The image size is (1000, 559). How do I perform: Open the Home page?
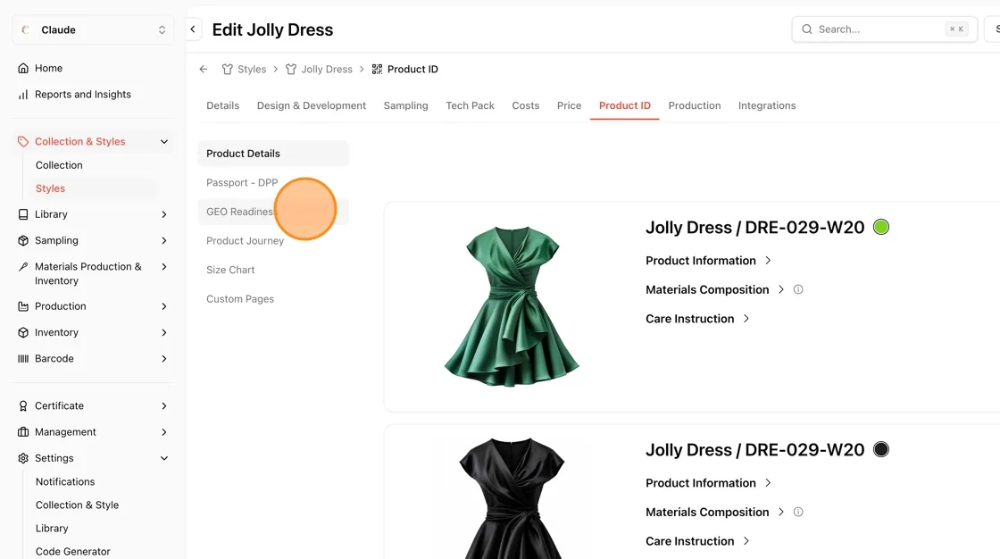tap(48, 68)
